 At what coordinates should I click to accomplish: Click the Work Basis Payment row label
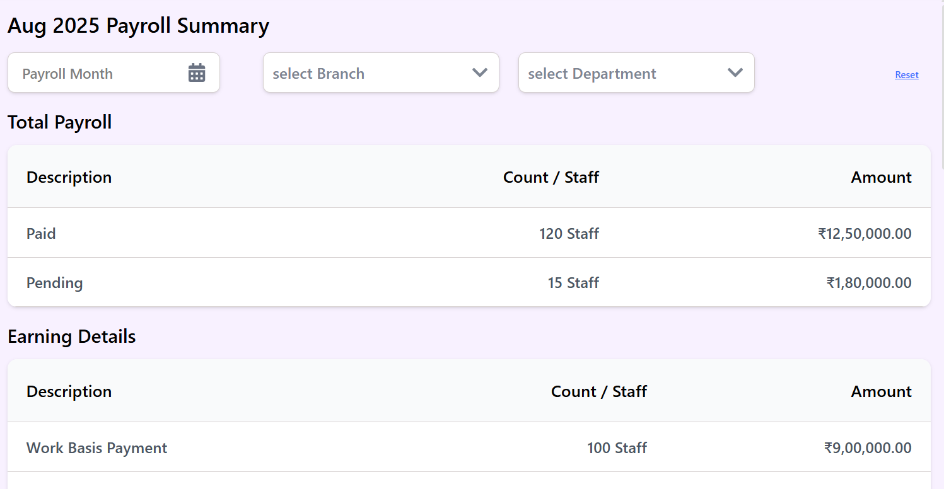(x=97, y=448)
